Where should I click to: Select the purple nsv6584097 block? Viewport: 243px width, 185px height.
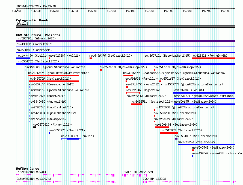[176, 139]
